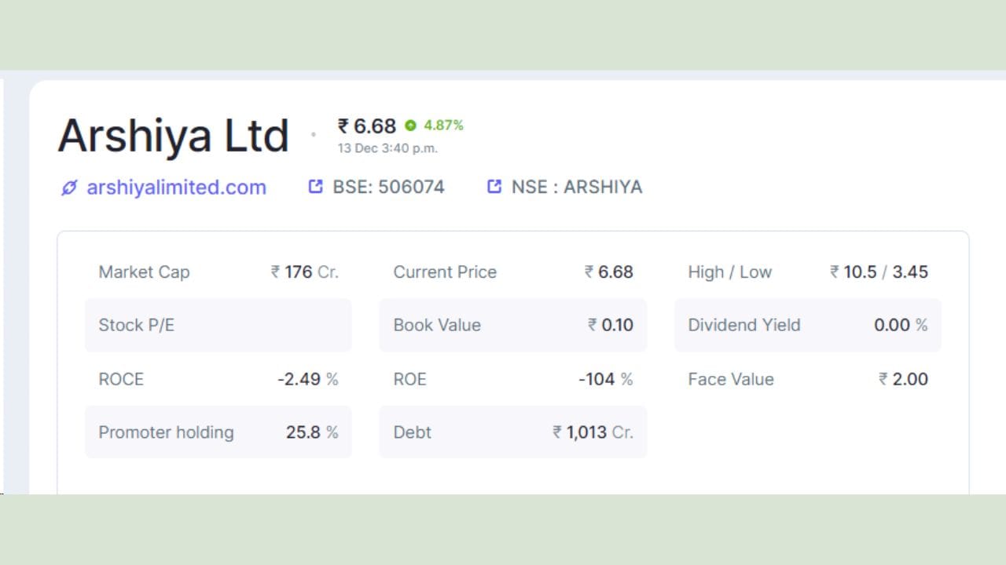Select the Promoter holding row
The image size is (1006, 565).
point(218,432)
